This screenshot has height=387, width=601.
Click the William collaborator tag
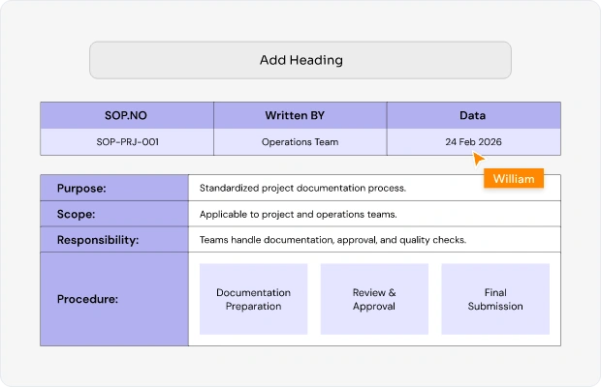[x=514, y=179]
